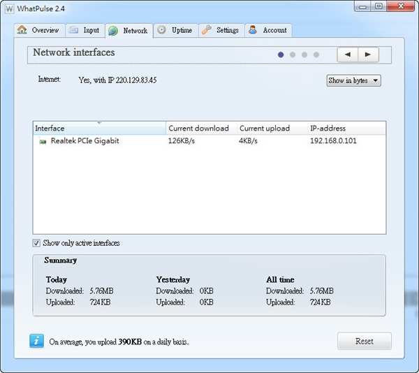The height and width of the screenshot is (373, 419).
Task: Go to the Settings tab
Action: point(221,30)
